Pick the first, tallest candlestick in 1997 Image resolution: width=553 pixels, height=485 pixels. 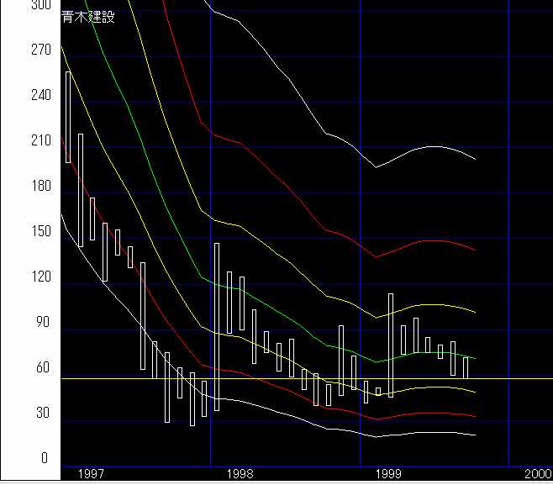click(68, 116)
